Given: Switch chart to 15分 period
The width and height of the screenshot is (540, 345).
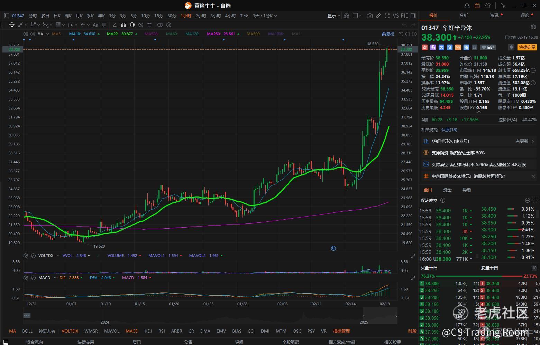Looking at the screenshot, I should 159,16.
